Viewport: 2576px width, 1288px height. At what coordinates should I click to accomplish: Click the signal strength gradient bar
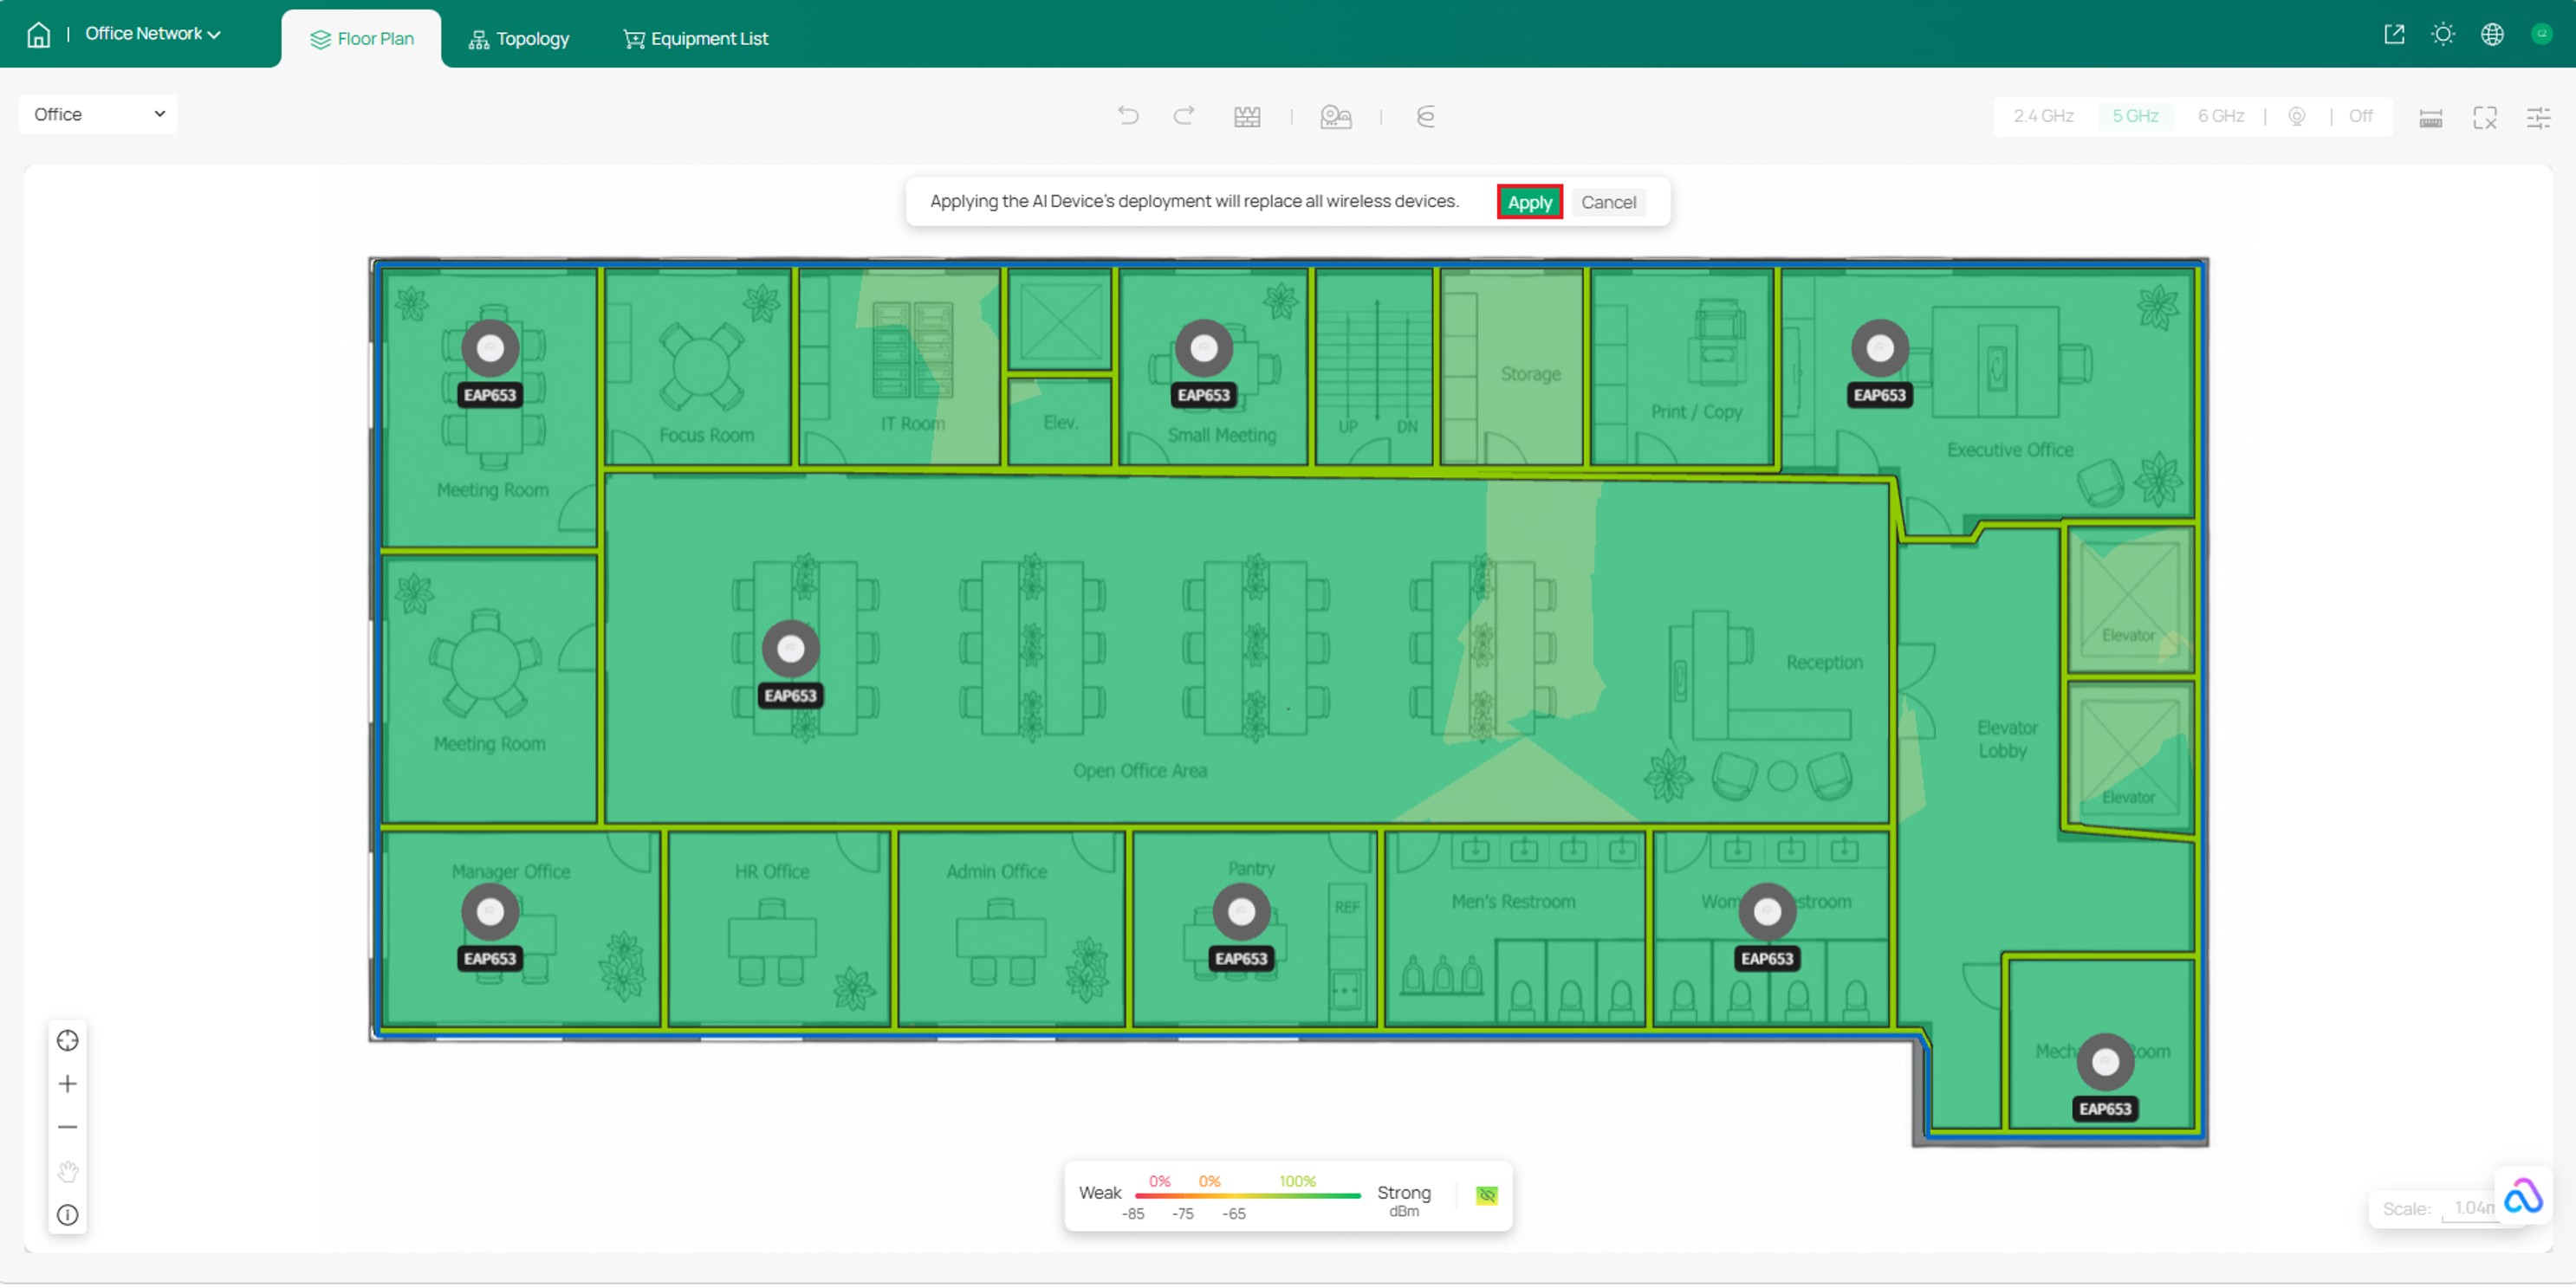[x=1248, y=1196]
